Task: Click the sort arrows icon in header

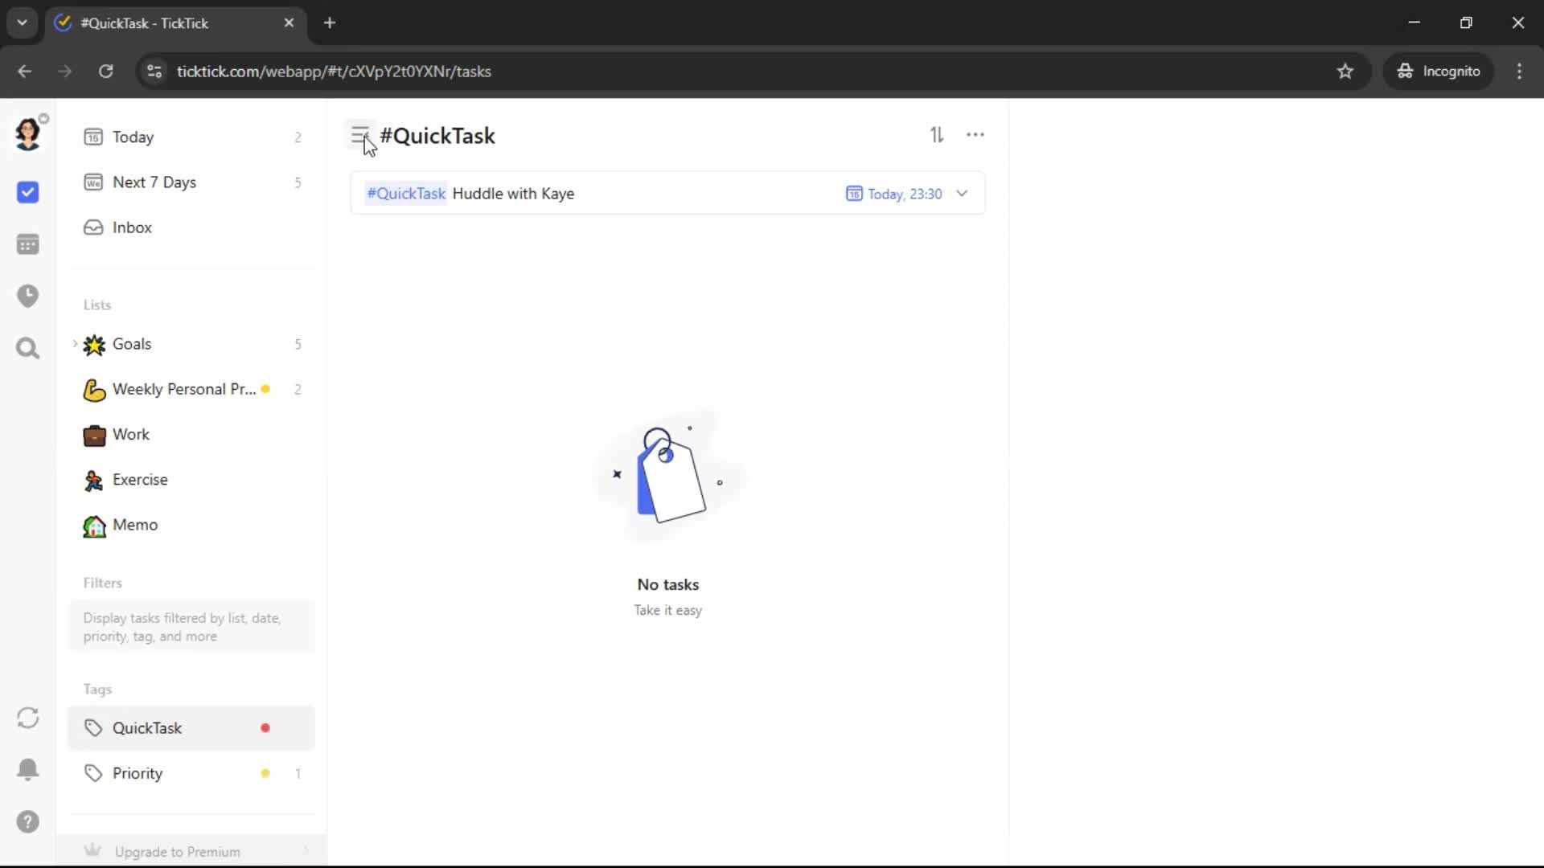Action: click(x=937, y=135)
